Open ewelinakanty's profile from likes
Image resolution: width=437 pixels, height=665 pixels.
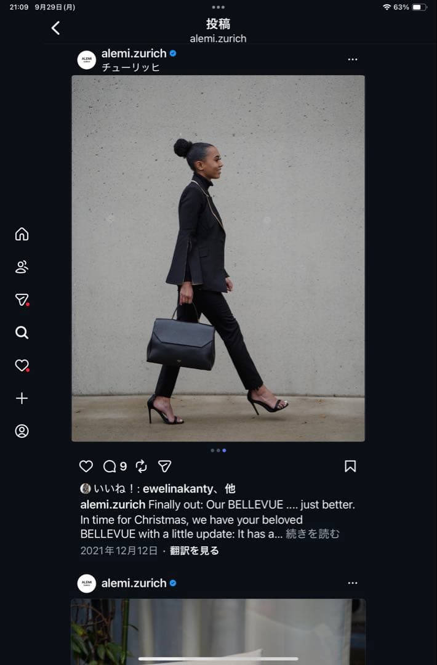point(178,488)
